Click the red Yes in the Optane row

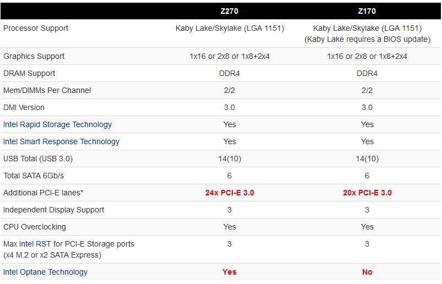pyautogui.click(x=230, y=272)
